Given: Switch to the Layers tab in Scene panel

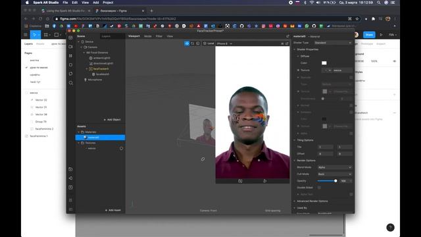Looking at the screenshot, I should (107, 36).
